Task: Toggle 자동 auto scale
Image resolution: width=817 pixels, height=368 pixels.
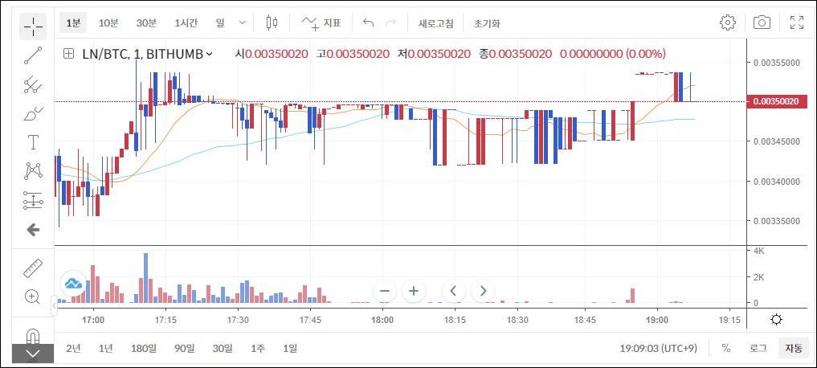Action: click(x=794, y=348)
